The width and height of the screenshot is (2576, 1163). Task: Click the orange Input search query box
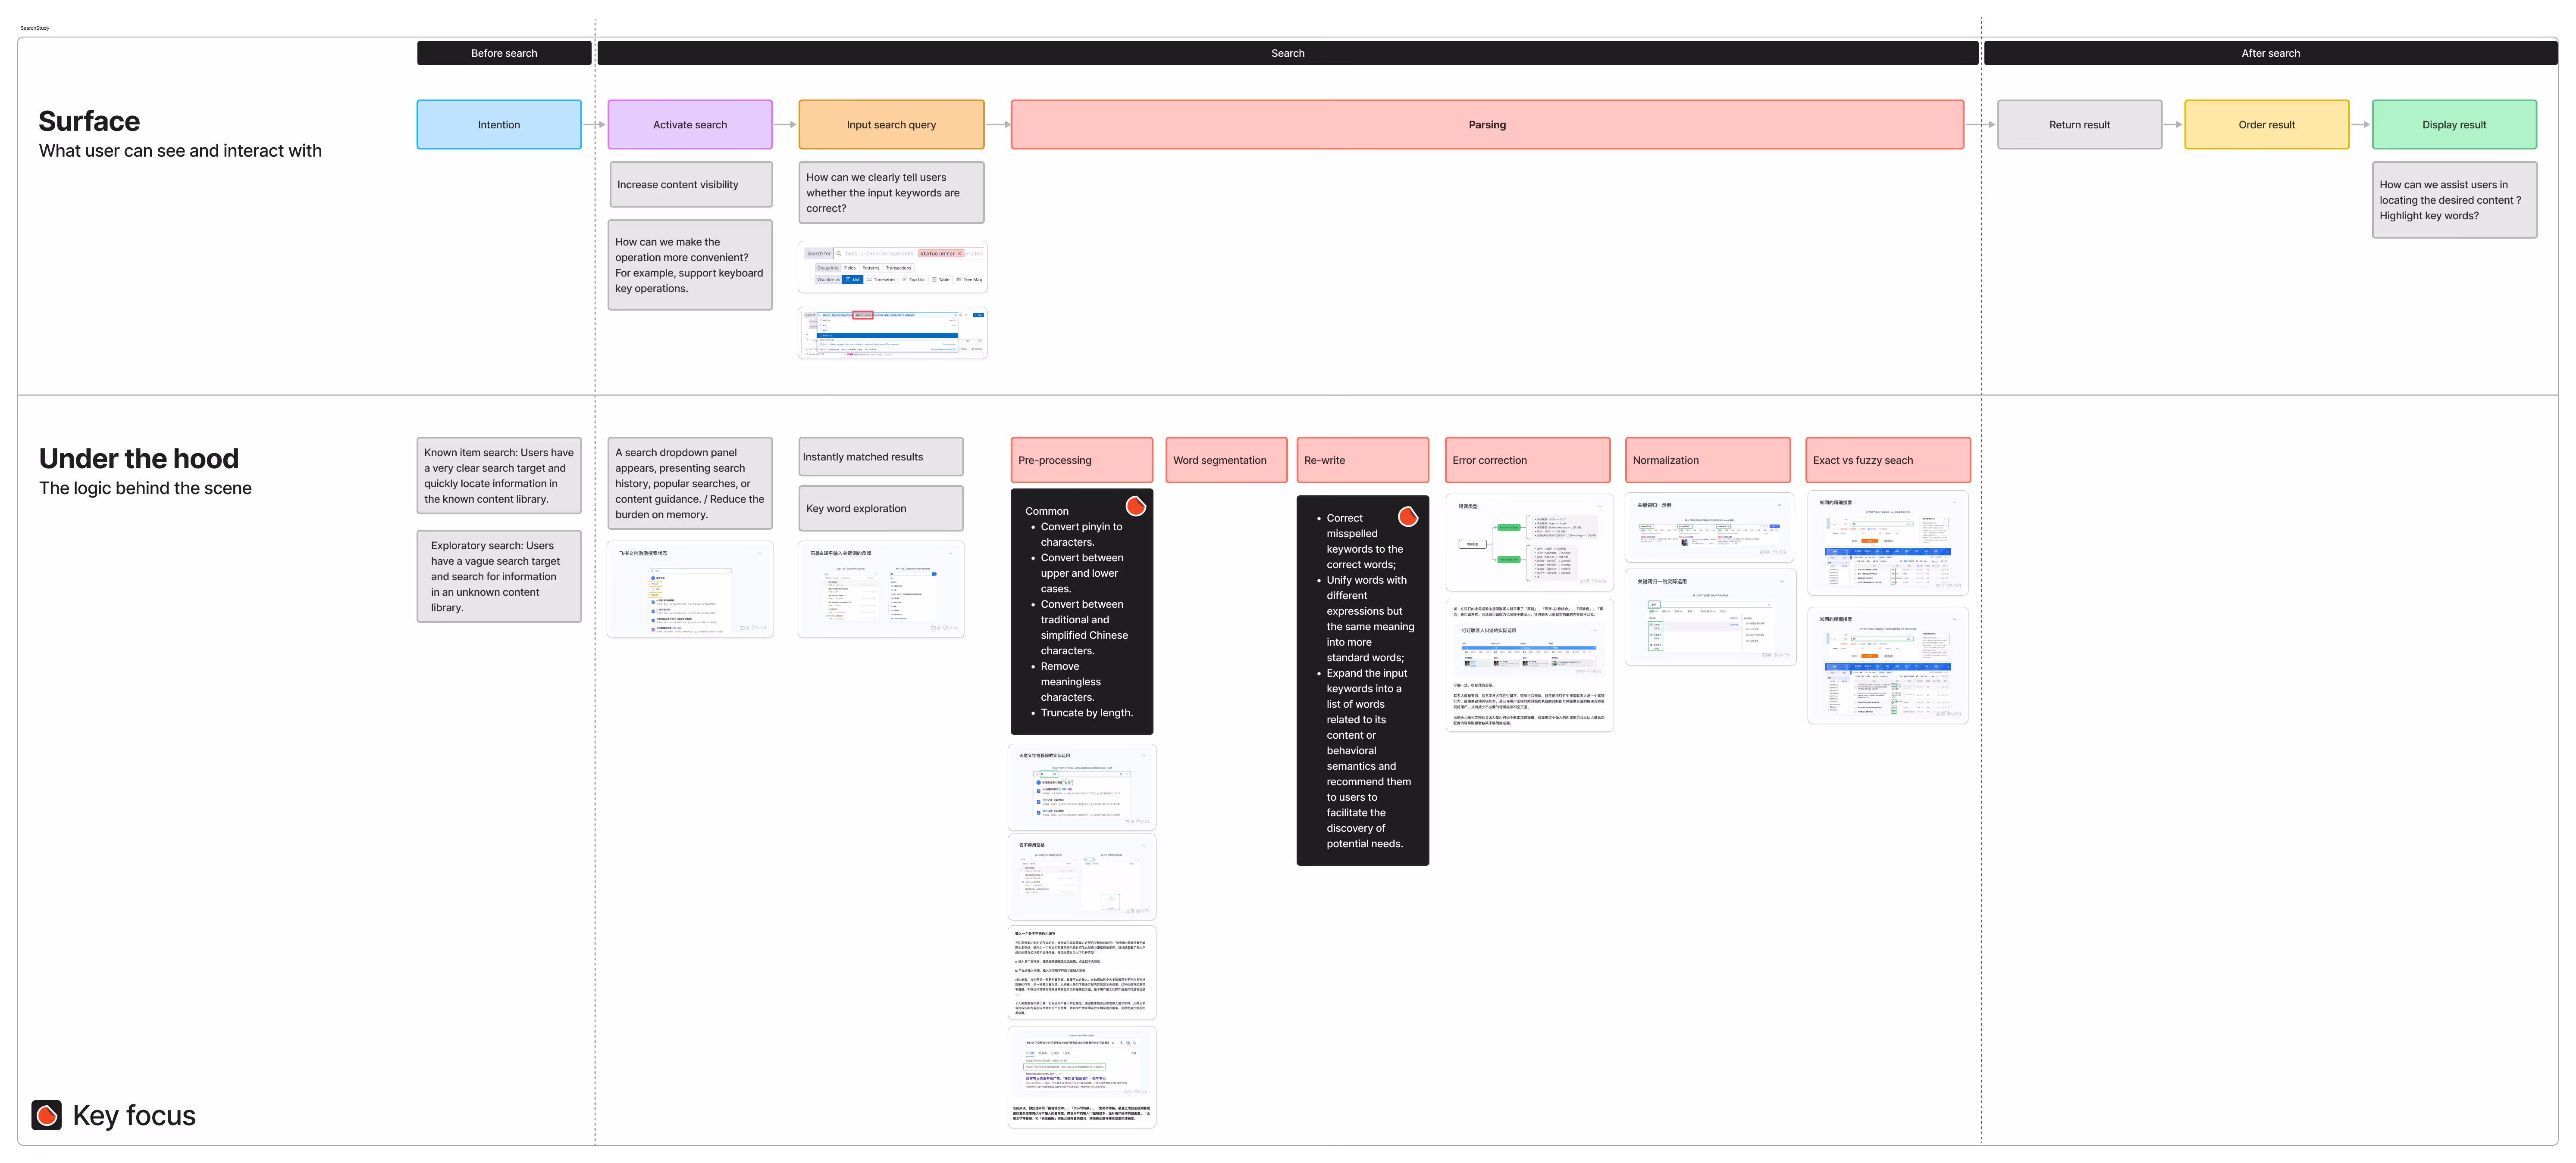(x=891, y=125)
